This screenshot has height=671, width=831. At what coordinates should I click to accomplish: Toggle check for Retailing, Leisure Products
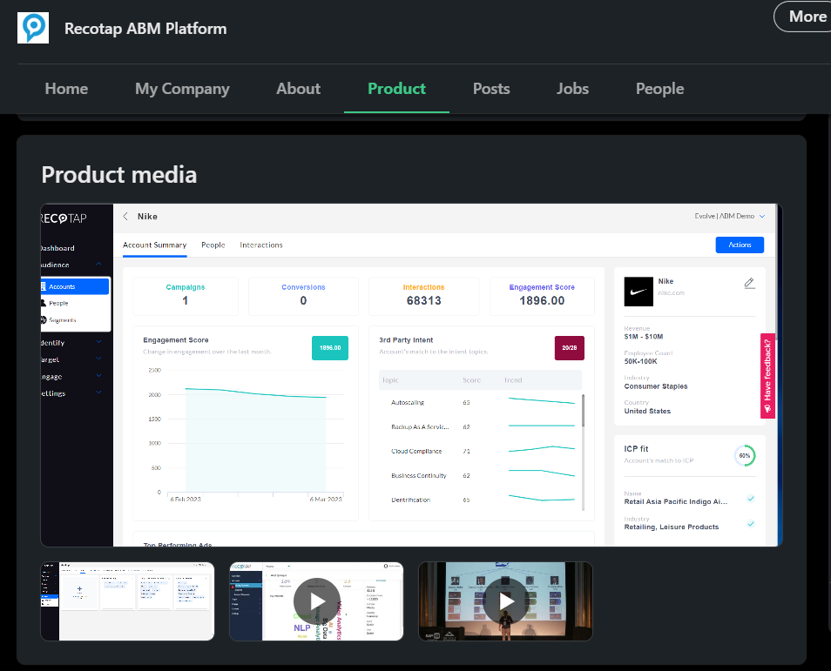751,524
